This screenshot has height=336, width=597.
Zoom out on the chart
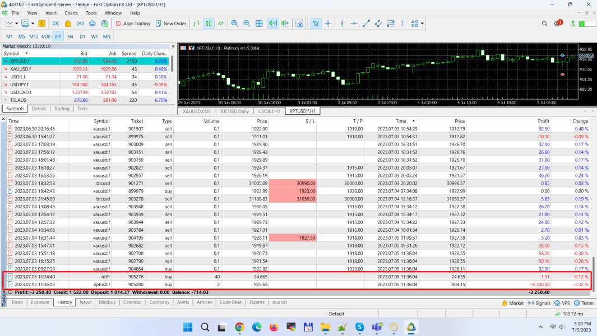tap(247, 24)
